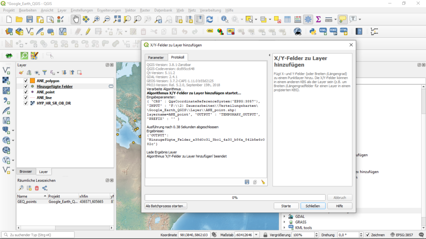Open the Processing Toolbox gear icon

point(308,19)
